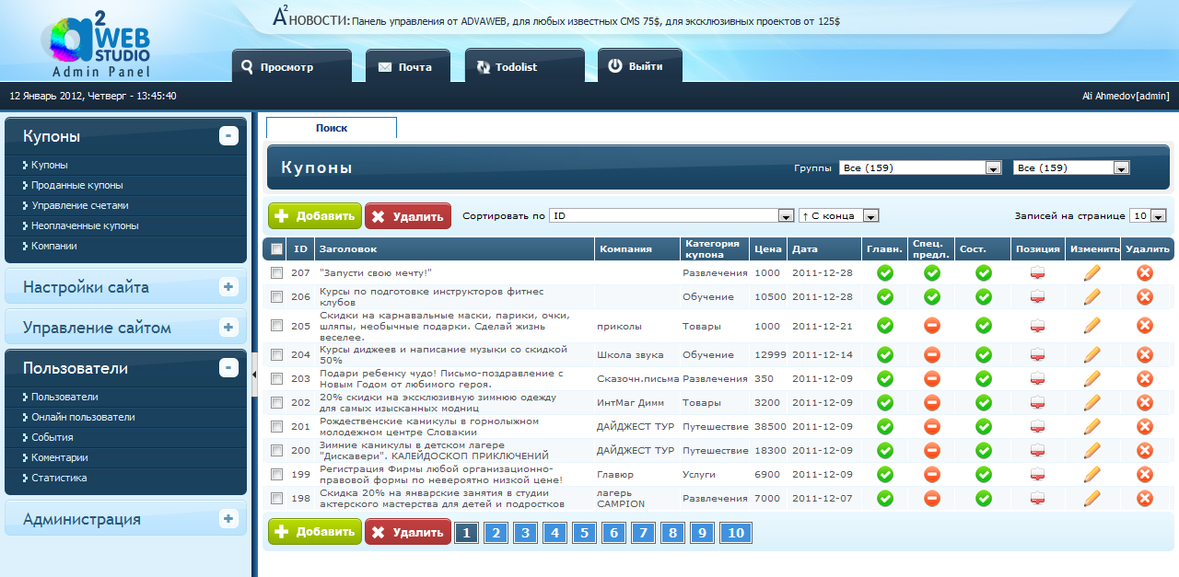Click the pencil edit icon for coupon 198

click(x=1092, y=498)
